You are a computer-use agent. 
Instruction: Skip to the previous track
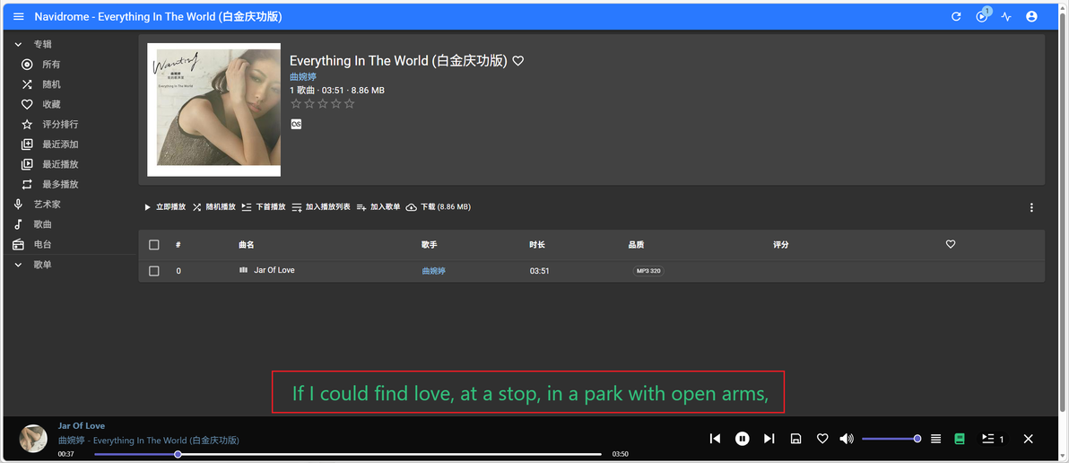click(x=715, y=439)
